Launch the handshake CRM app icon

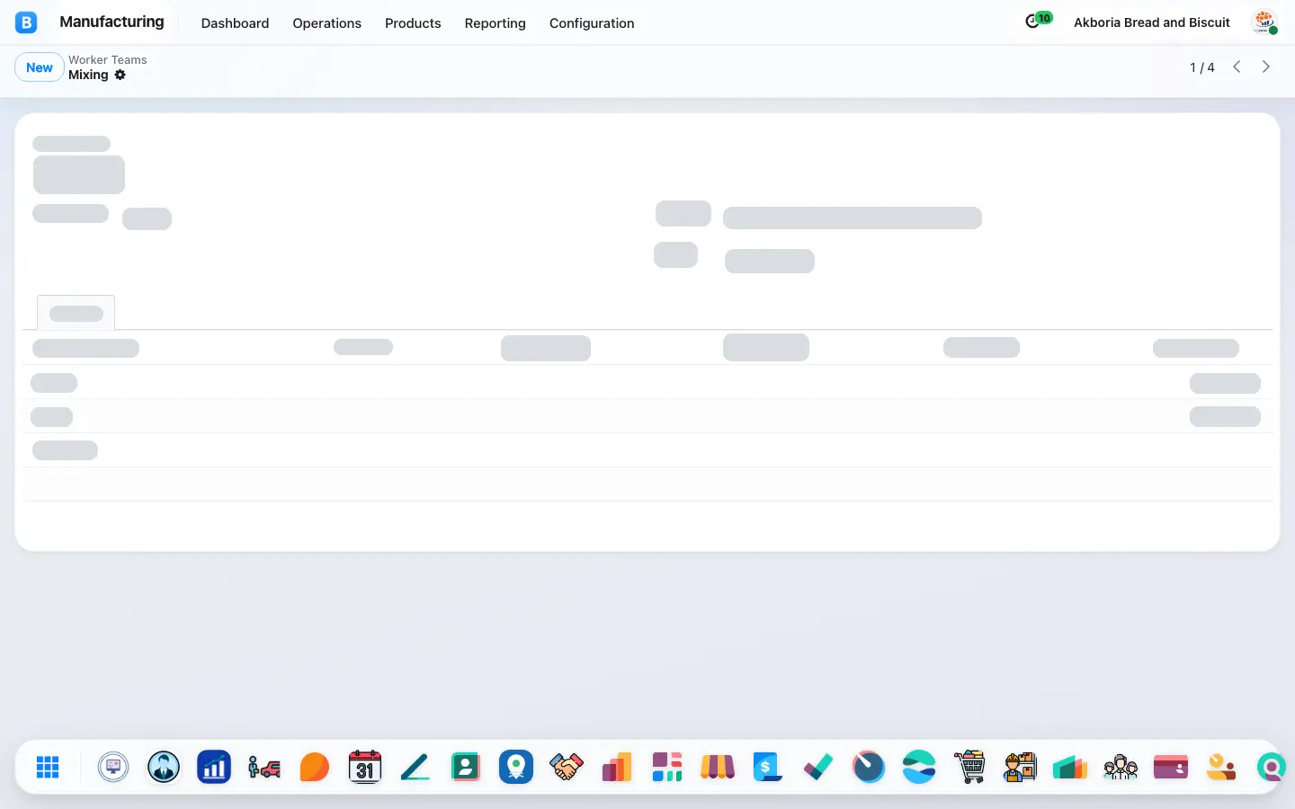[567, 767]
